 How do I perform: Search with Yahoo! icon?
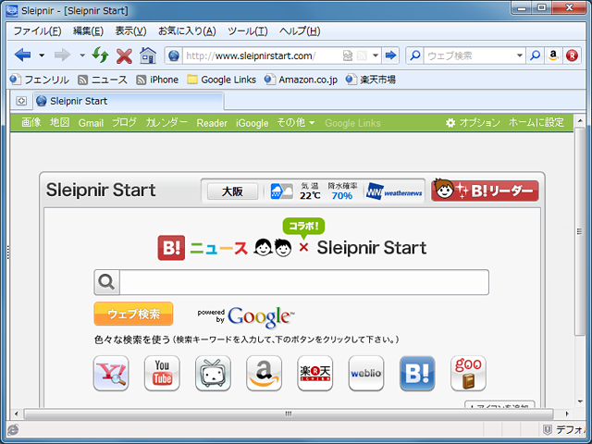tap(111, 373)
